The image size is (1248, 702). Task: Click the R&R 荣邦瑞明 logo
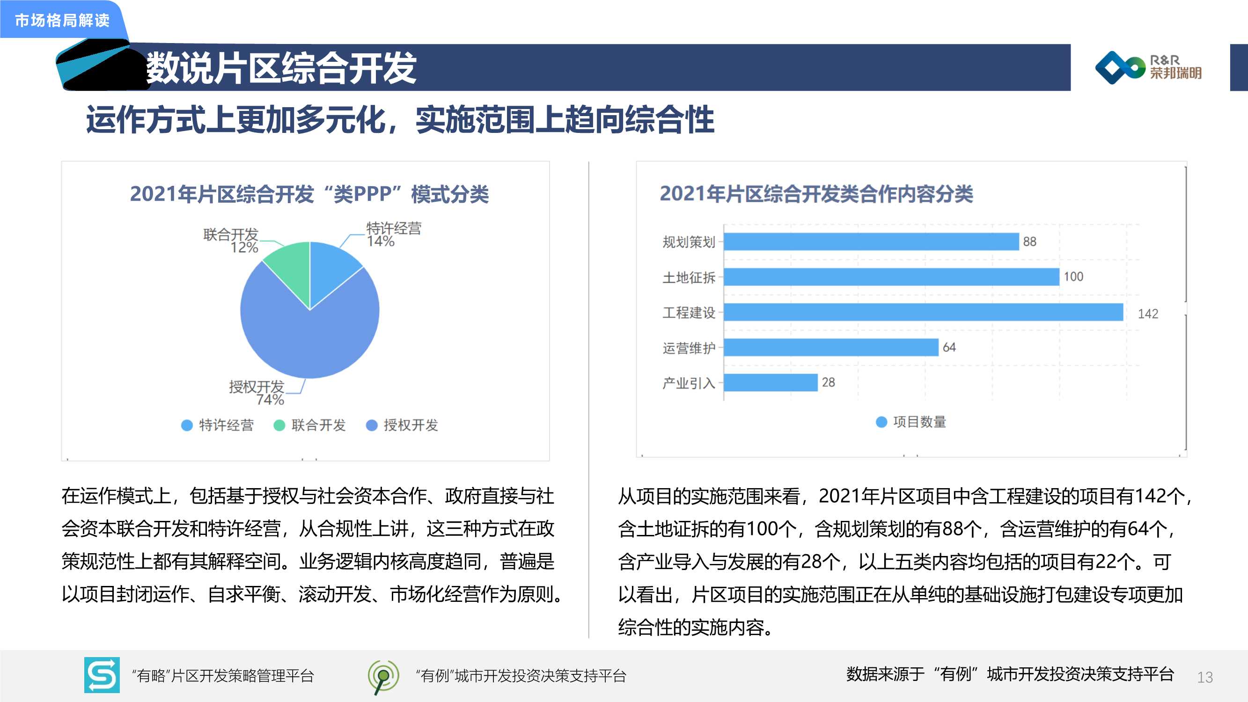click(x=1148, y=67)
